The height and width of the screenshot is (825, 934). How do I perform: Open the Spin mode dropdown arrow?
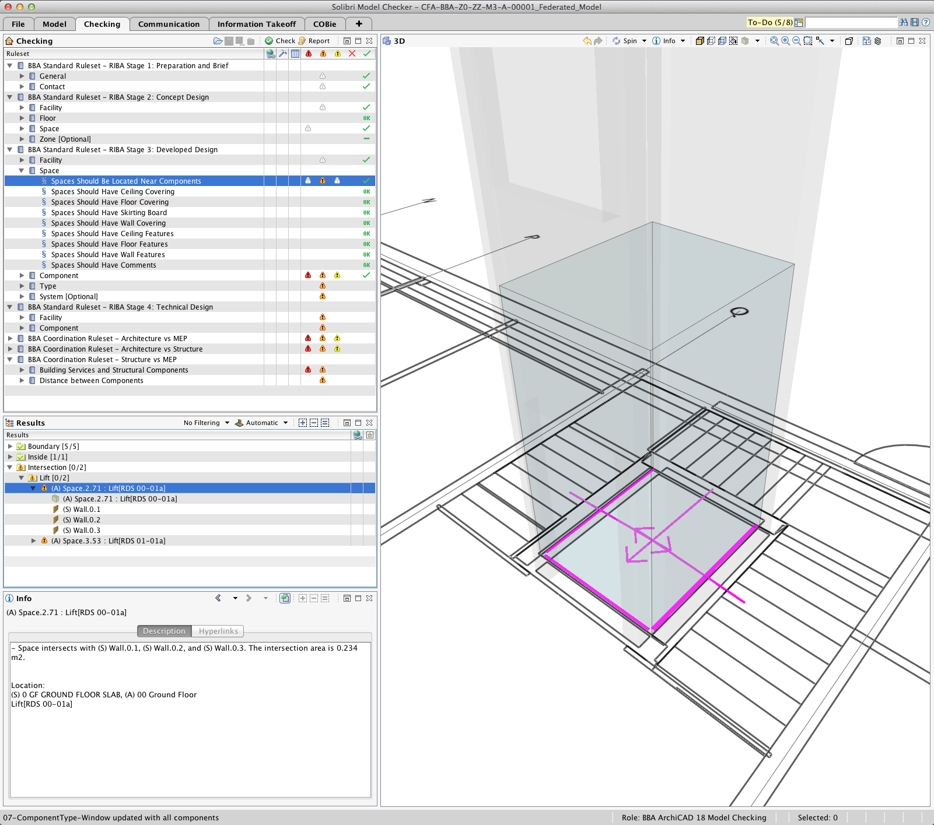[644, 41]
